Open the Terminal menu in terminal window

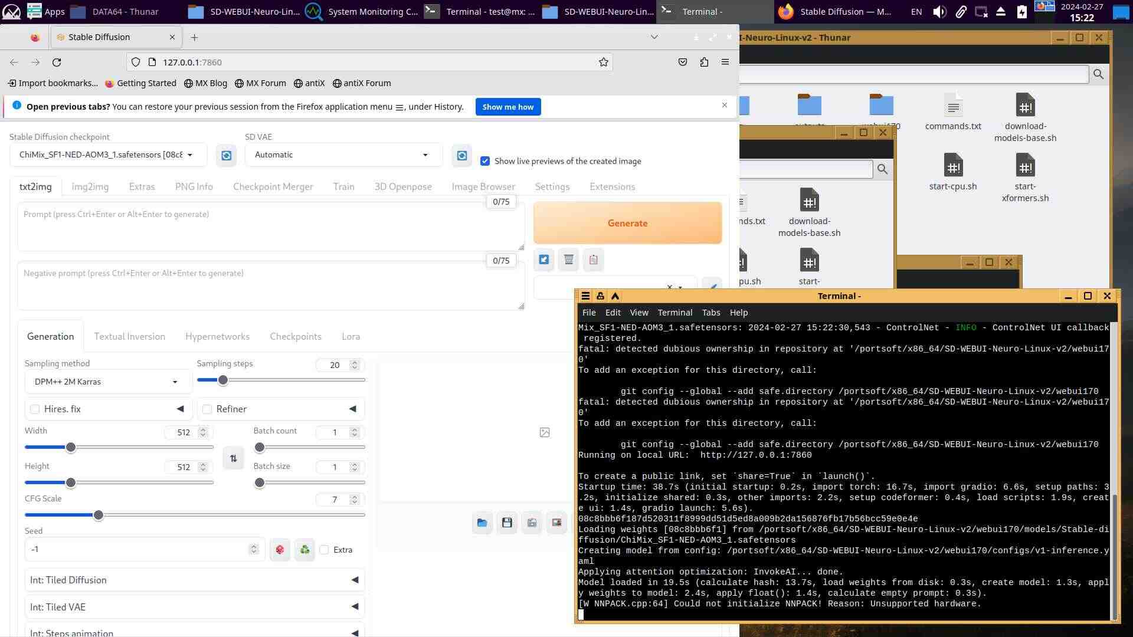click(x=674, y=313)
